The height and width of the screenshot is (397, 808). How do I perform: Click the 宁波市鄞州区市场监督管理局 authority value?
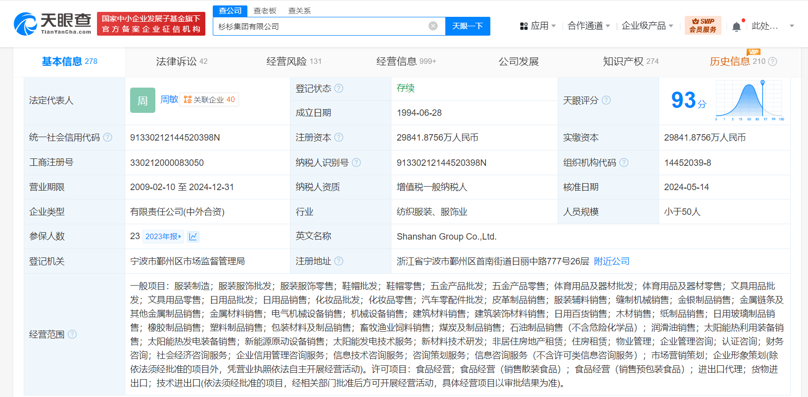pyautogui.click(x=188, y=261)
